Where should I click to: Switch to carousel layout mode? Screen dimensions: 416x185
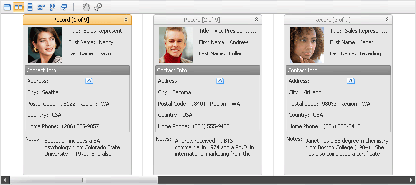tap(64, 7)
